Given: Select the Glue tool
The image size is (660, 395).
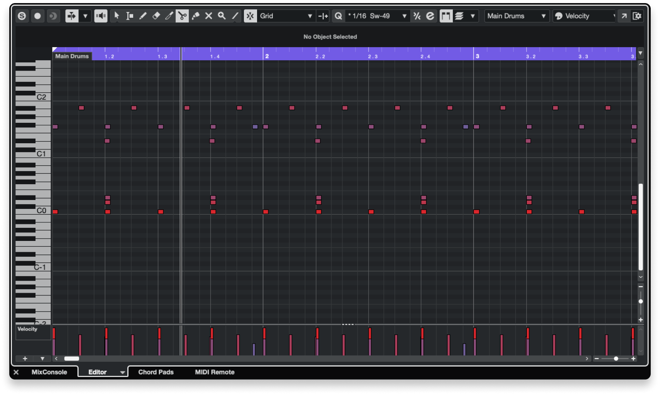Looking at the screenshot, I should (x=196, y=16).
